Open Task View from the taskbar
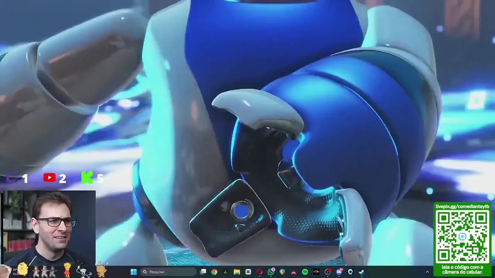 click(203, 272)
